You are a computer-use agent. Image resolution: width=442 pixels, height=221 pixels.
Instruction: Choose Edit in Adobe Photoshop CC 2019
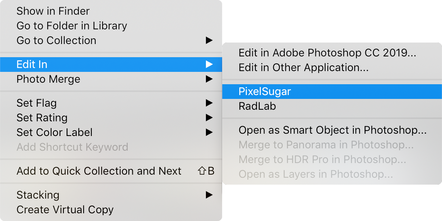pyautogui.click(x=327, y=53)
